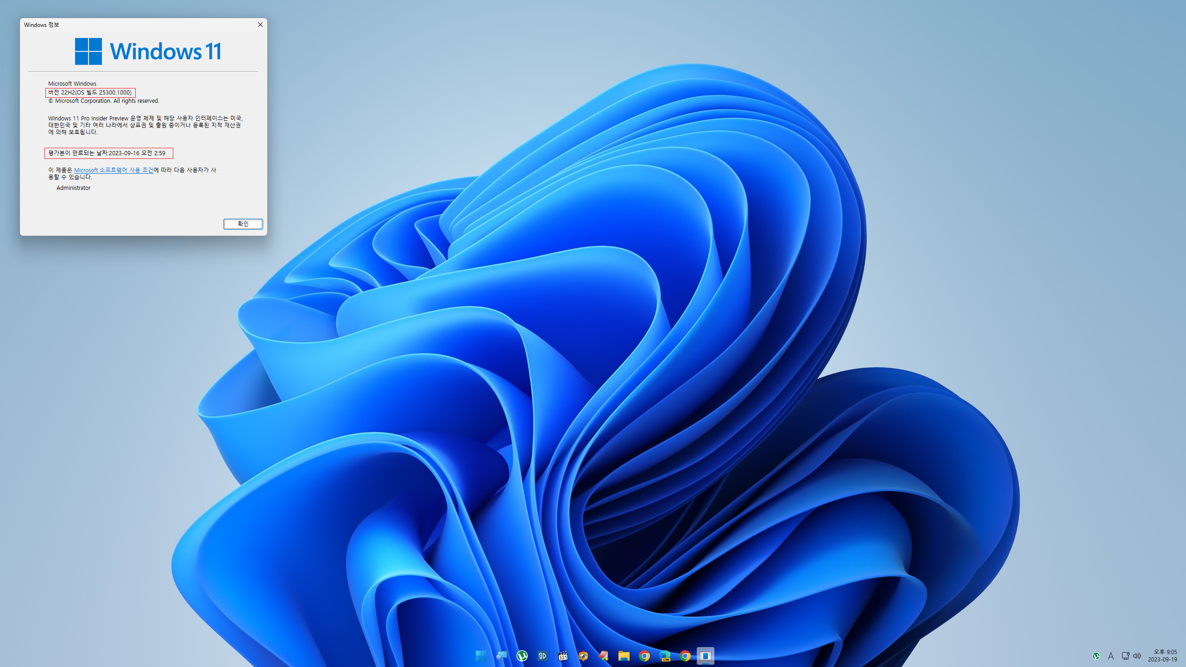The image size is (1186, 667).
Task: Open the taskbar search icon
Action: tap(501, 656)
